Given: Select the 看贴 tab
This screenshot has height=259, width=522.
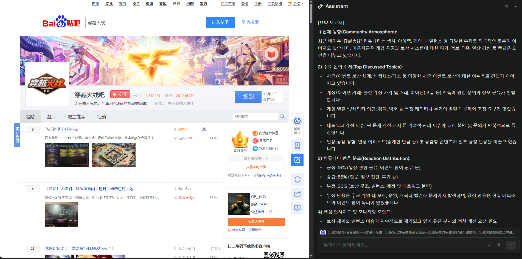Looking at the screenshot, I should (30, 117).
